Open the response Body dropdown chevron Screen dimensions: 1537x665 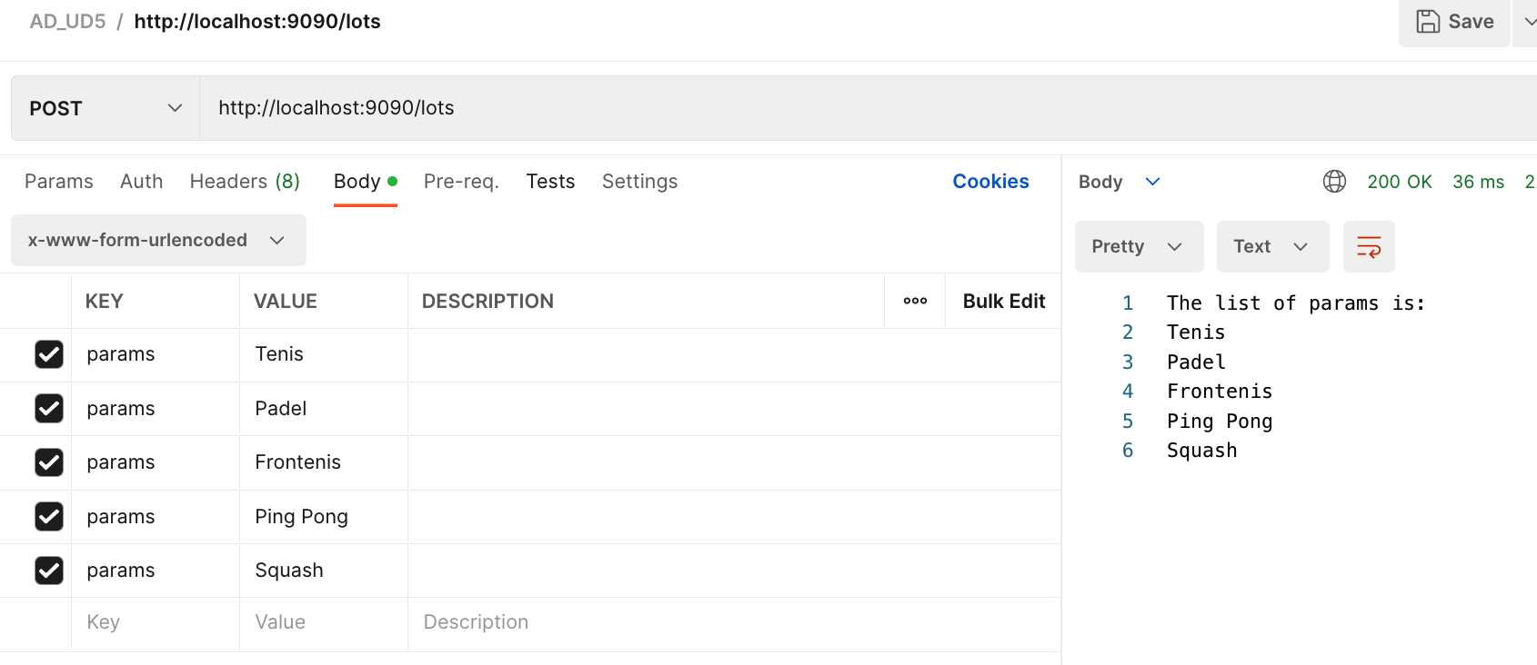[x=1152, y=182]
